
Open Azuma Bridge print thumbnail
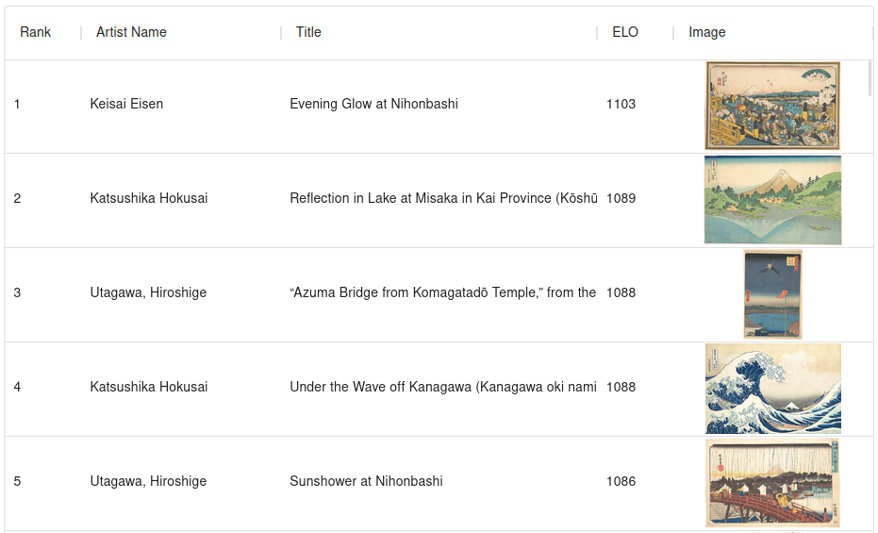[772, 294]
